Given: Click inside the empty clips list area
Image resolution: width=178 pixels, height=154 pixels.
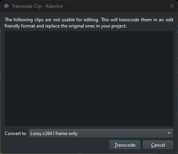Looking at the screenshot, I should click(89, 79).
